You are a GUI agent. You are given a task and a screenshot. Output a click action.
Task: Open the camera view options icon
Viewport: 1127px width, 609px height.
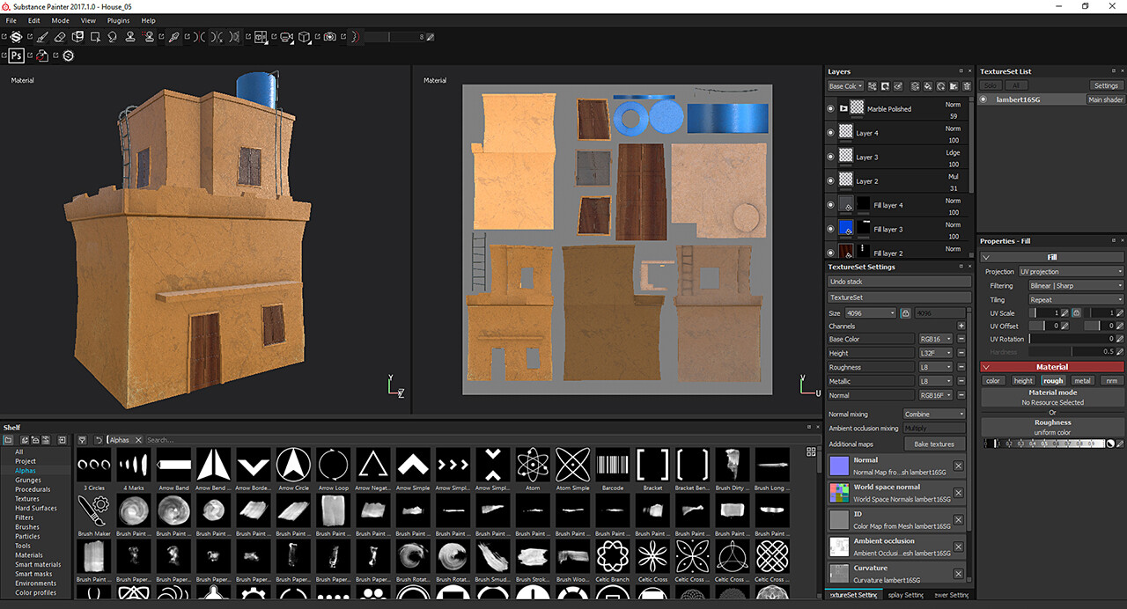[286, 37]
